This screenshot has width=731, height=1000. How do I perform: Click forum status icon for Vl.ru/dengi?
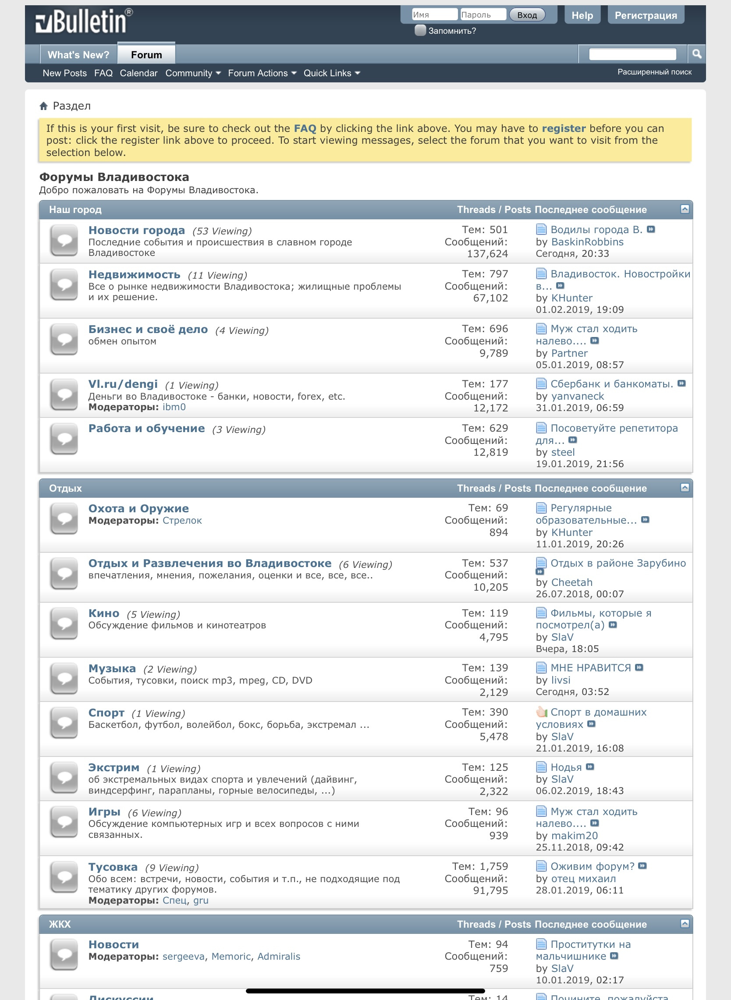tap(64, 395)
